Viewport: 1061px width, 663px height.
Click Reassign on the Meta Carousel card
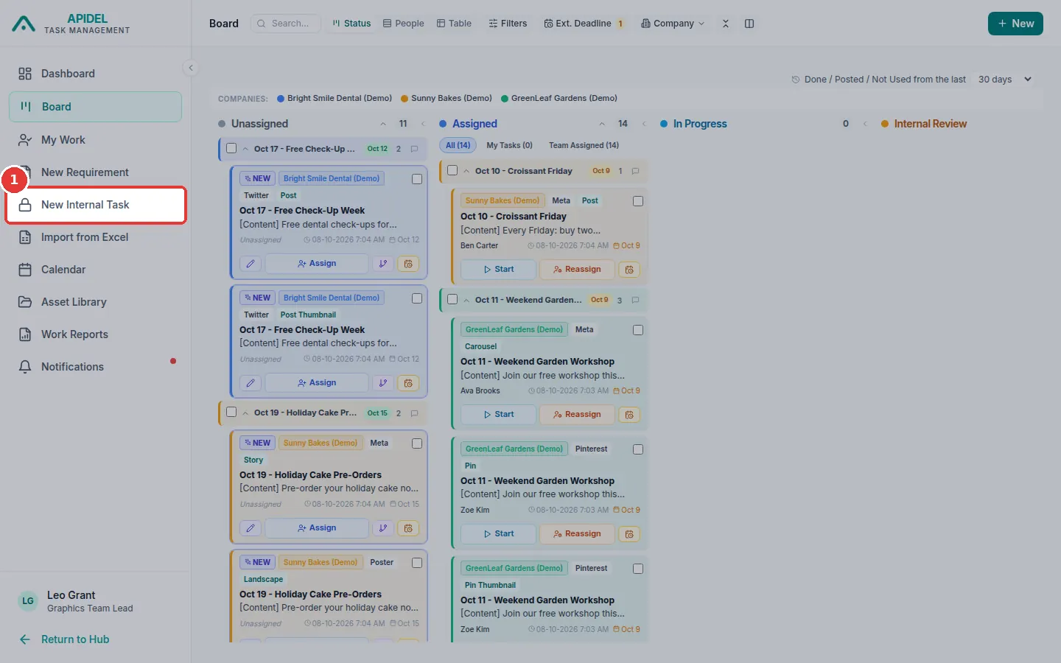(577, 415)
